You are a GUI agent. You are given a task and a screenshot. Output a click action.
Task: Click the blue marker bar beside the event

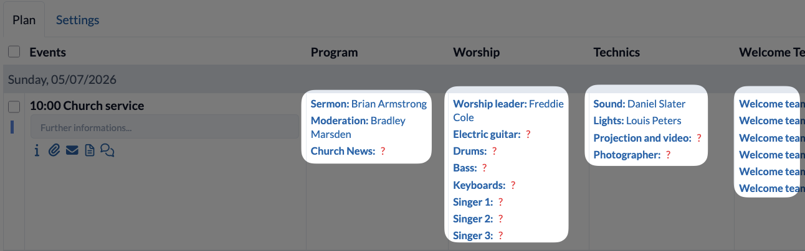(12, 127)
